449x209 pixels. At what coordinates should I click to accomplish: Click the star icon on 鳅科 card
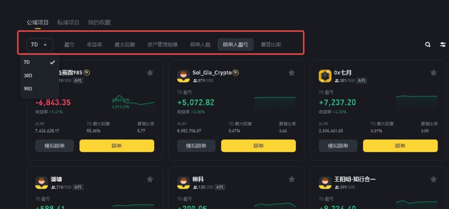[x=292, y=179]
